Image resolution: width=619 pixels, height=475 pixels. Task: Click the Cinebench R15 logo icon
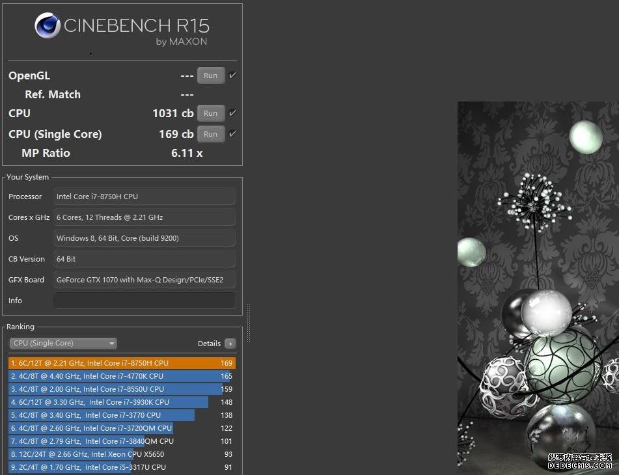pyautogui.click(x=48, y=25)
